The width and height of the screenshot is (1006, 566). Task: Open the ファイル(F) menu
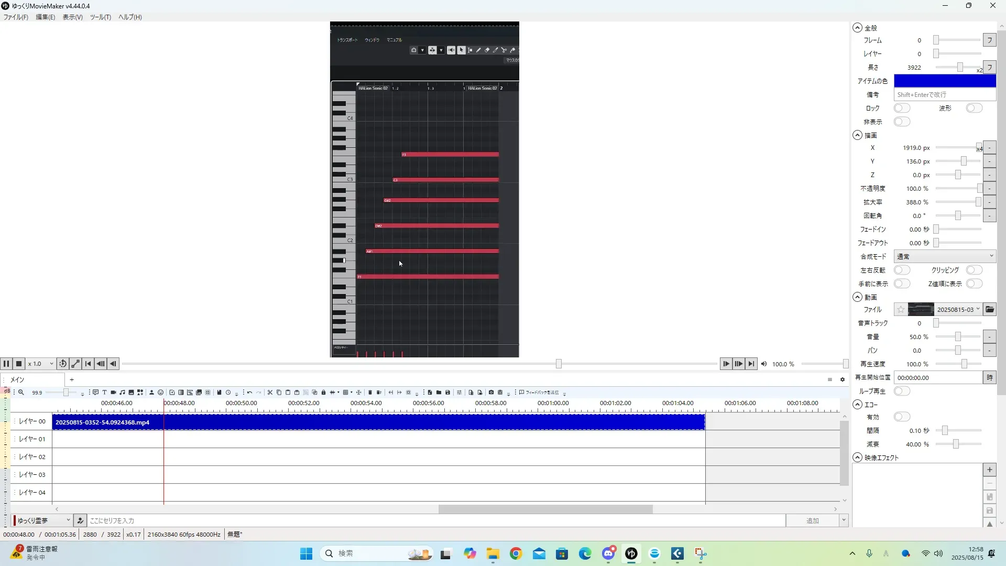[x=16, y=17]
